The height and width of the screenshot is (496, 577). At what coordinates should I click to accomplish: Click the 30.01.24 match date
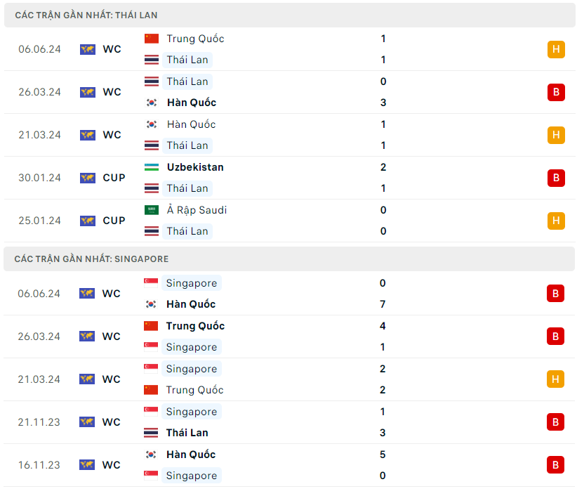click(40, 178)
